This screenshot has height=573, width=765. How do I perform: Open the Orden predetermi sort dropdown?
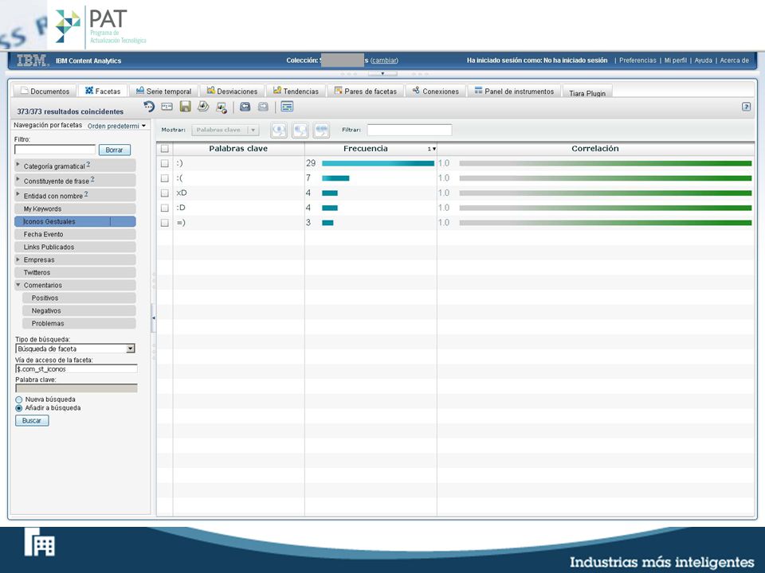pos(117,126)
